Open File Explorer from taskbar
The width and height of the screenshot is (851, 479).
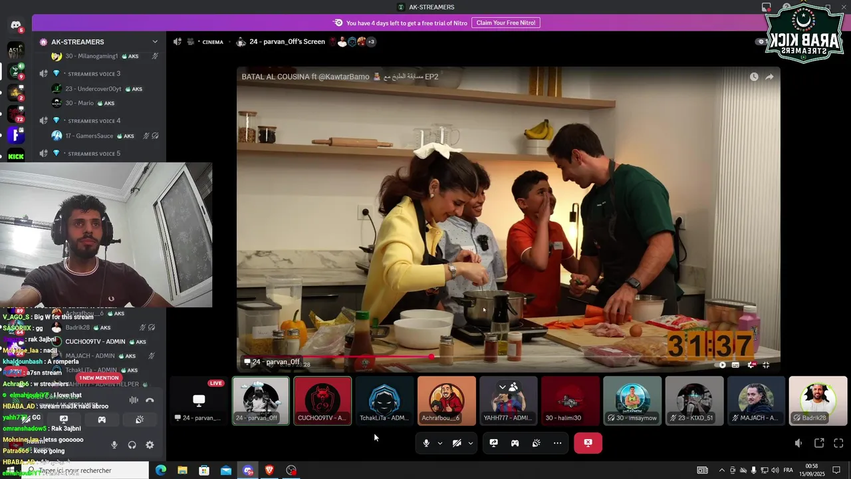click(x=182, y=470)
